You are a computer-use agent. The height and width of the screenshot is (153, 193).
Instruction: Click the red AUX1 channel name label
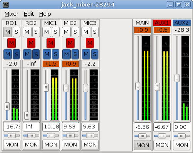point(162,23)
